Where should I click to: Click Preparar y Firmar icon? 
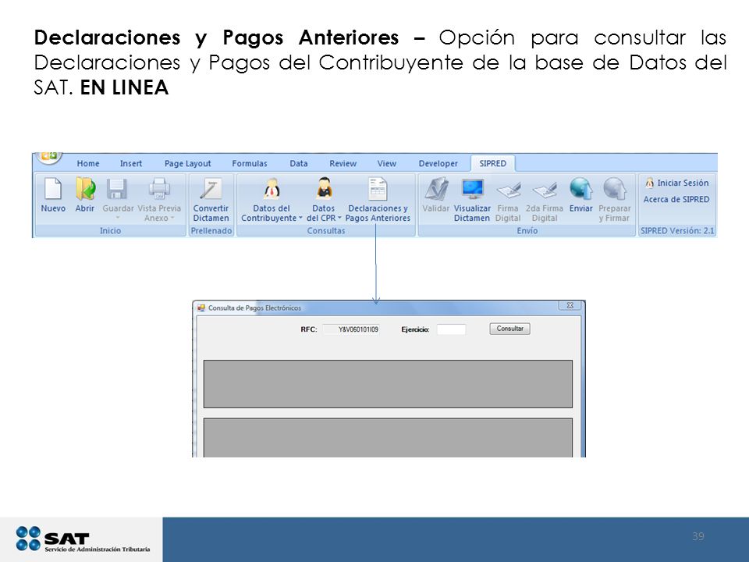pos(615,189)
